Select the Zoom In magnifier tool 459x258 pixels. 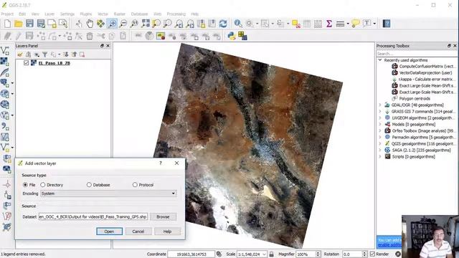pos(112,24)
